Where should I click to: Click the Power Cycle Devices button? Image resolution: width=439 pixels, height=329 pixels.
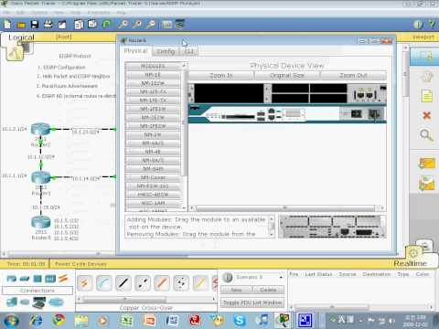pyautogui.click(x=80, y=264)
